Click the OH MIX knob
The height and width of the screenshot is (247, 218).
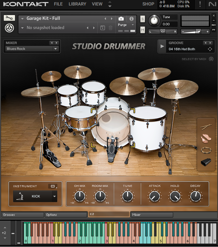80,196
